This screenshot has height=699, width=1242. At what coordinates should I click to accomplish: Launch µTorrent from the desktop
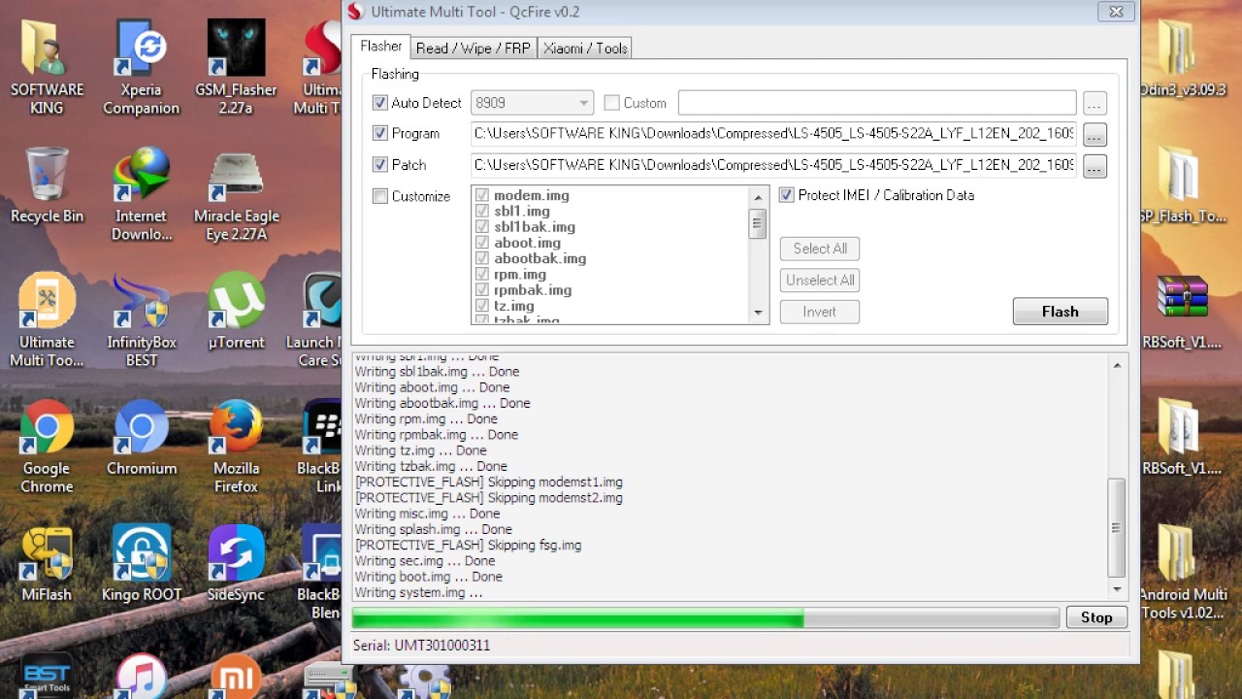[236, 310]
